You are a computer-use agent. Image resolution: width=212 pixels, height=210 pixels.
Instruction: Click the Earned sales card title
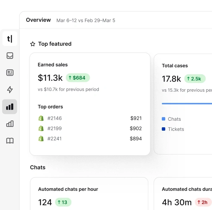tap(53, 65)
